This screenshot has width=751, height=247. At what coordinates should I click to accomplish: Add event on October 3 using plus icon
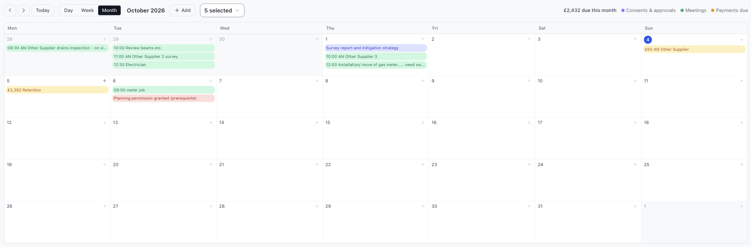(x=636, y=39)
